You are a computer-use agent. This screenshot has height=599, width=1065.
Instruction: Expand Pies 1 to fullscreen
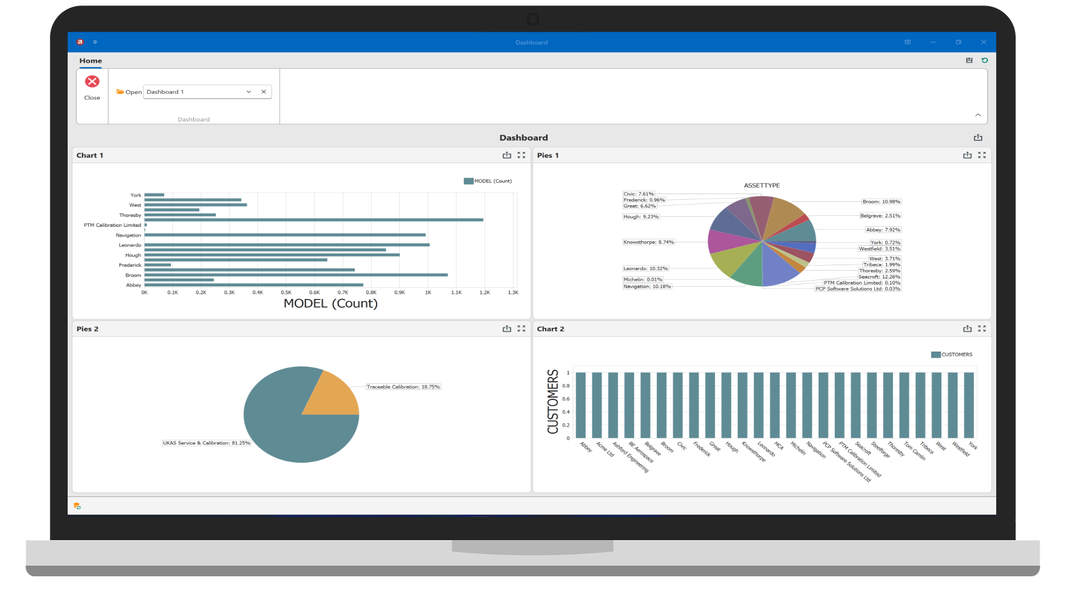(x=983, y=155)
